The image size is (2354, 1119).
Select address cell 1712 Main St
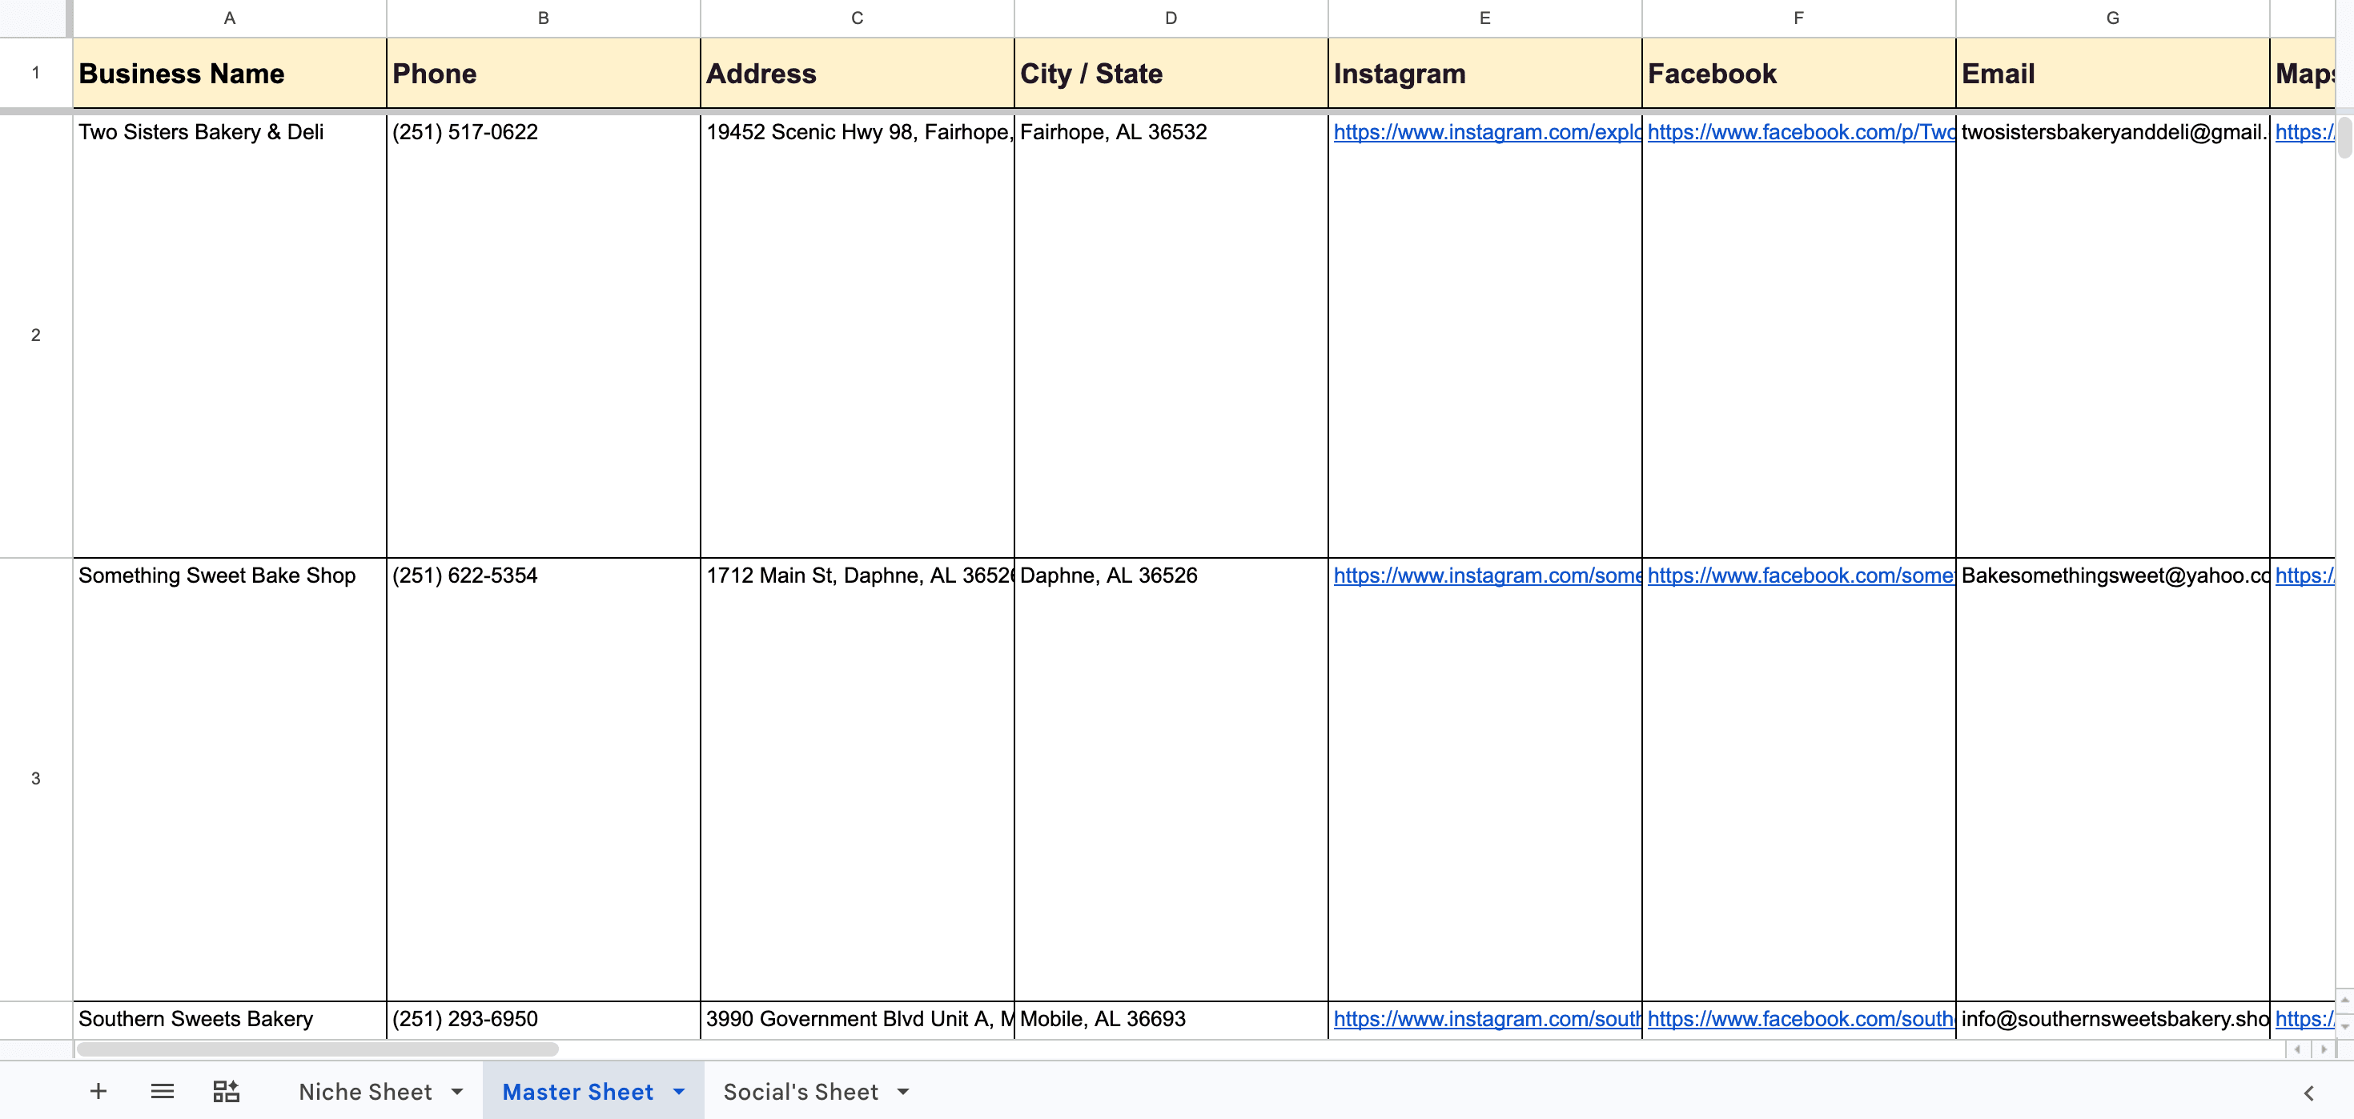tap(858, 778)
